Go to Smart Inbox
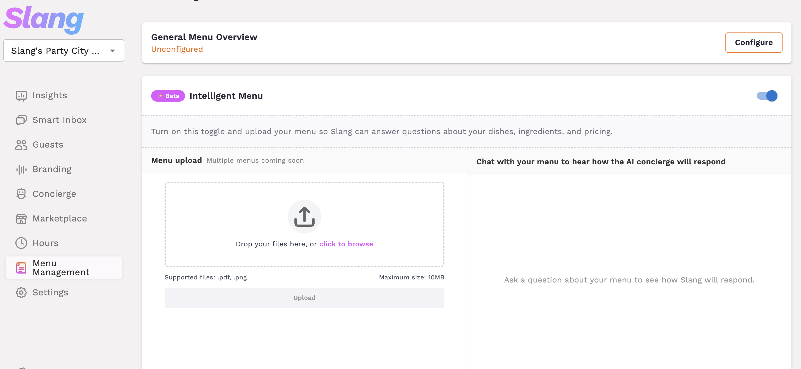 [x=64, y=120]
